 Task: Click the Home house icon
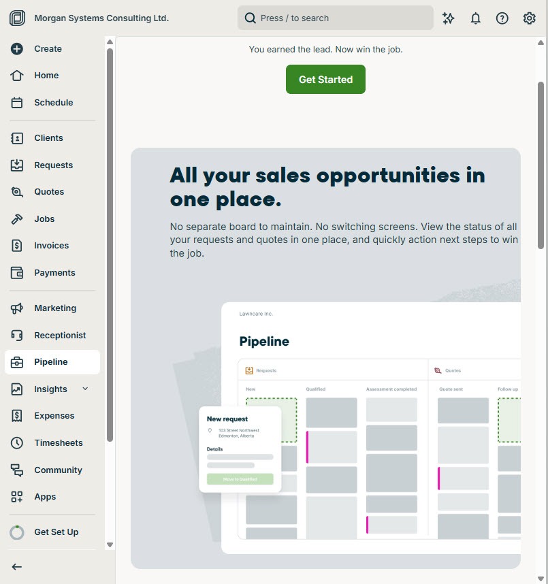[x=17, y=76]
